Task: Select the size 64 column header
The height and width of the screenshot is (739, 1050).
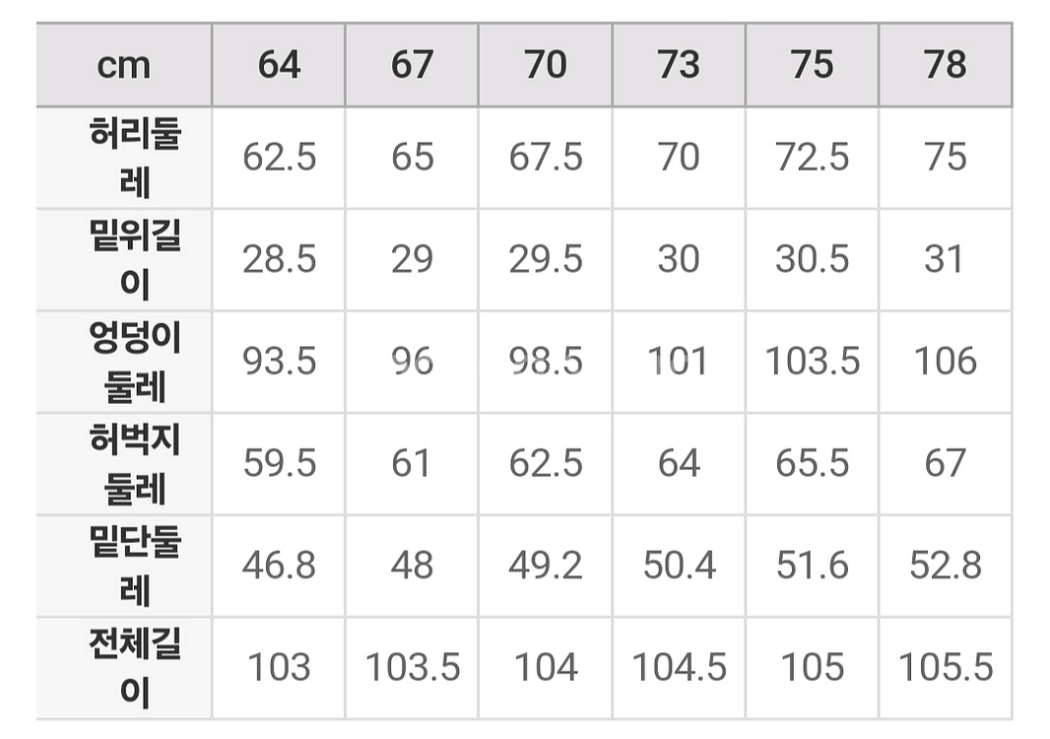Action: 279,65
